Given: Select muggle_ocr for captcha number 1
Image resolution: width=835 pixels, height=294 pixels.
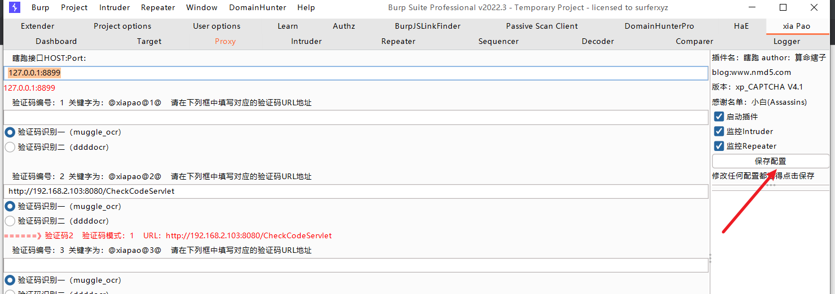Looking at the screenshot, I should click(10, 132).
